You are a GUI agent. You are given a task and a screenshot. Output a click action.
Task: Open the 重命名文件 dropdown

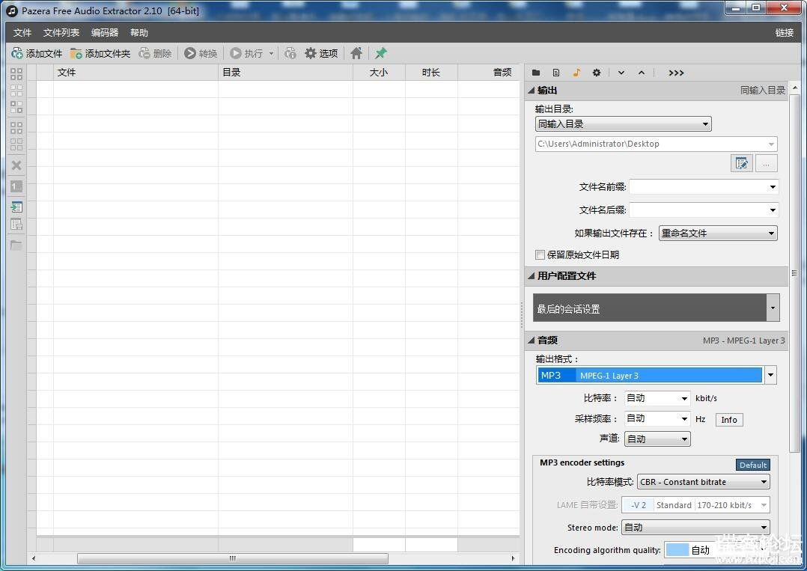[718, 233]
